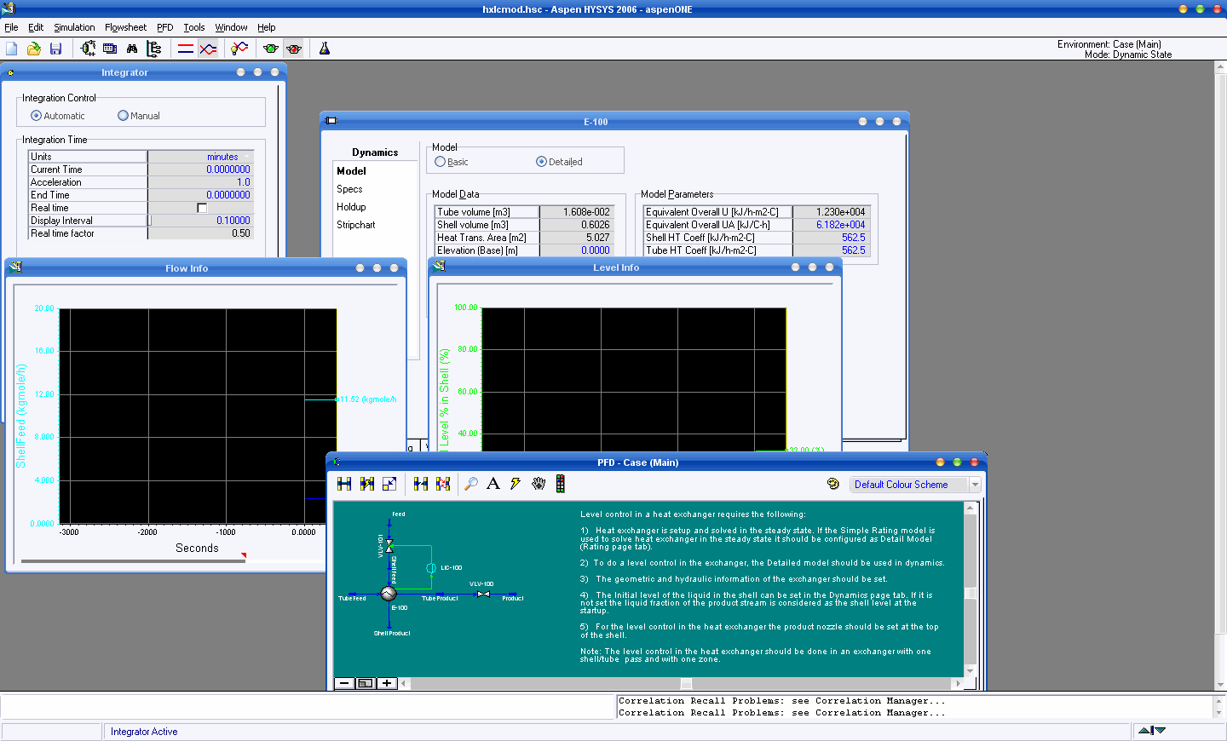
Task: Select the Basic model option in E-100
Action: tap(452, 162)
